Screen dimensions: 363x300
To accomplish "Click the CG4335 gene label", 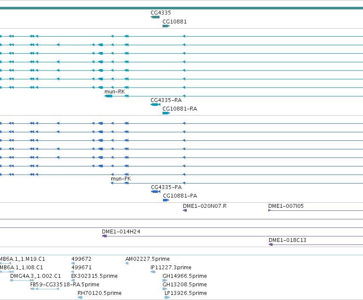I will click(161, 13).
